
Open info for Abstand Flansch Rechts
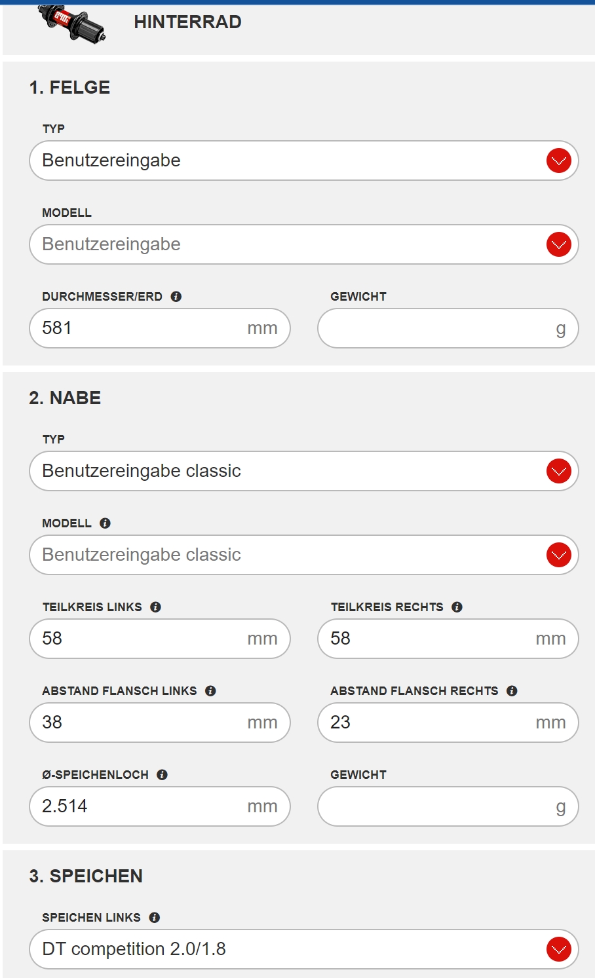511,690
